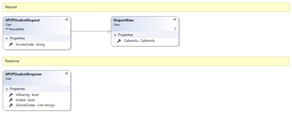
Task: Collapse Properties section in APOPStudentRequest
Action: click(x=6, y=38)
